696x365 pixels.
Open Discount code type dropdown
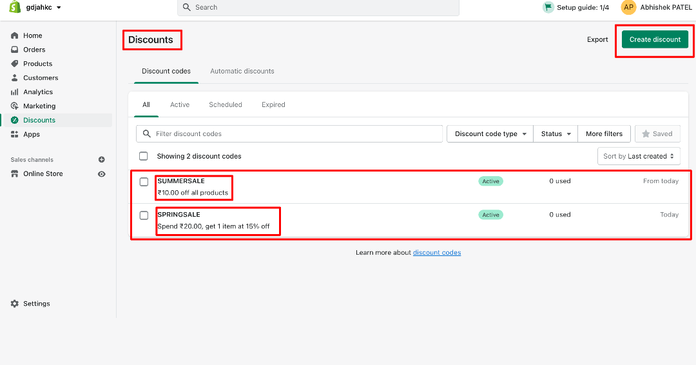(x=490, y=133)
